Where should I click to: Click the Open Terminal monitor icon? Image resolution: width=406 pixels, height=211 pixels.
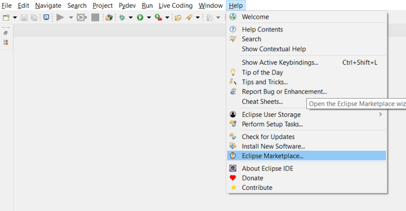pos(47,17)
